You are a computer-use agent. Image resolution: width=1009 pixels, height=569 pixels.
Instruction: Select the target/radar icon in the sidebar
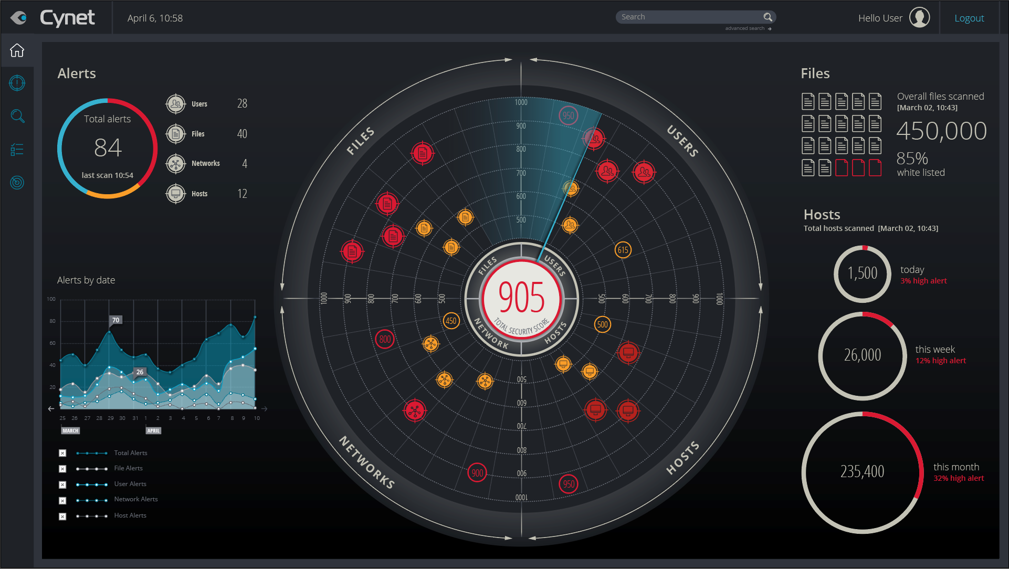(x=17, y=182)
